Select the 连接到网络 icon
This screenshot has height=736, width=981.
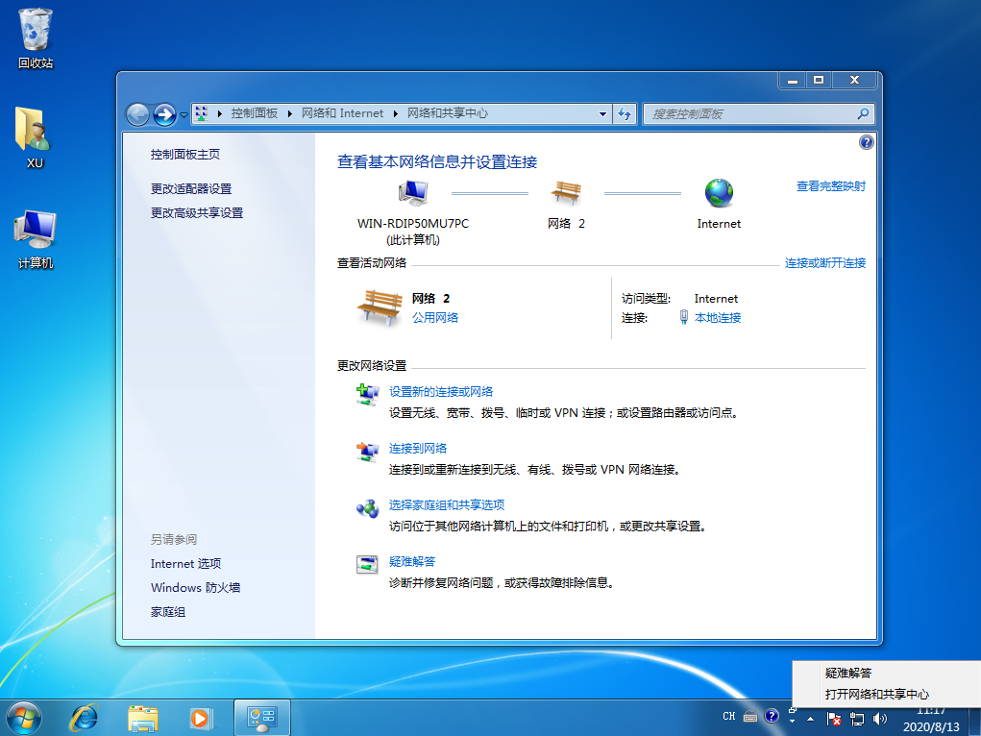(367, 451)
